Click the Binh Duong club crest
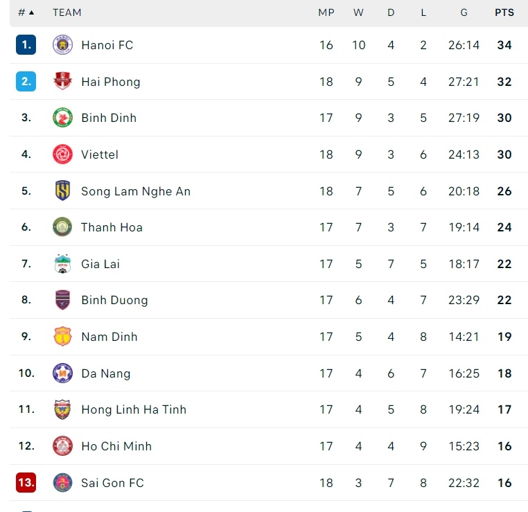The width and height of the screenshot is (528, 512). coord(63,300)
